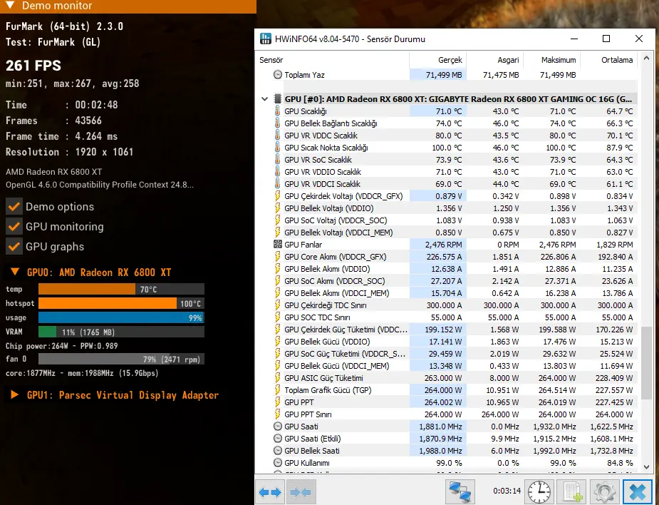The height and width of the screenshot is (505, 659).
Task: Click thermometer icon beside GPU VR SoC Sıcaklık
Action: 277,160
